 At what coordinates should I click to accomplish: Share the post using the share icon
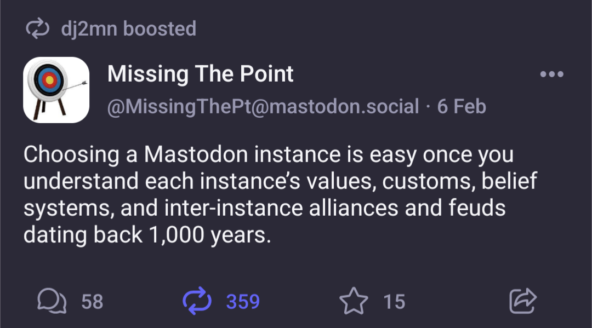(x=523, y=301)
